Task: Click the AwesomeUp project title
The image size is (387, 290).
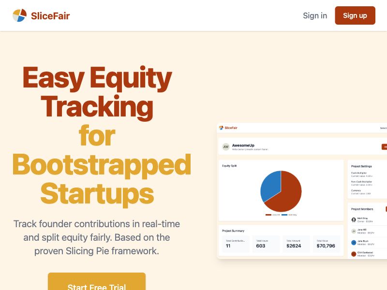Action: click(243, 145)
